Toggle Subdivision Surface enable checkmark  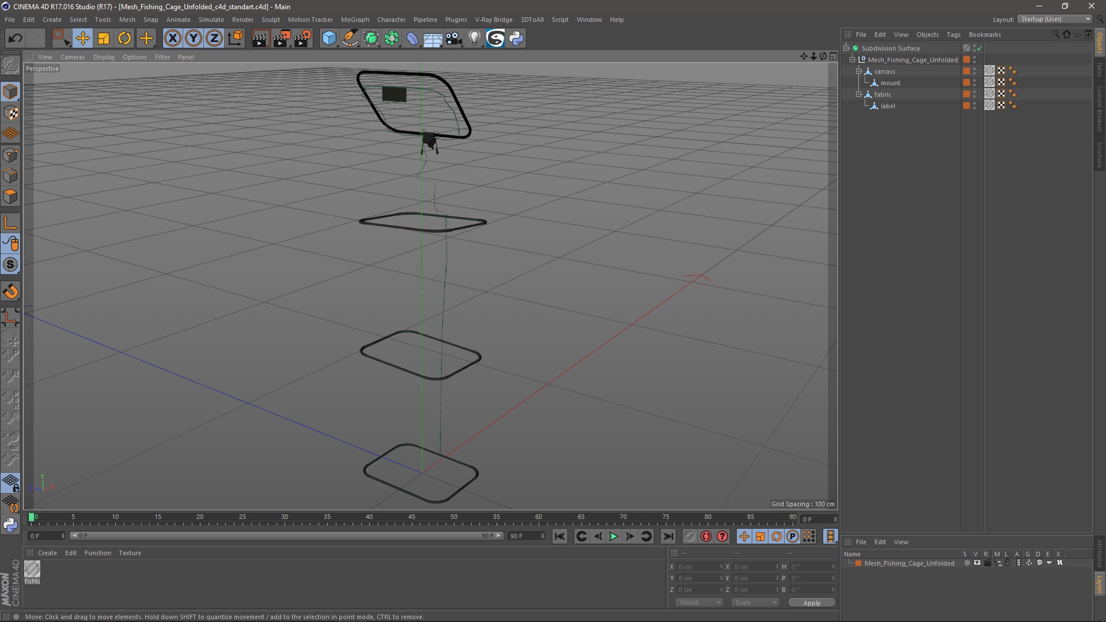pos(980,48)
